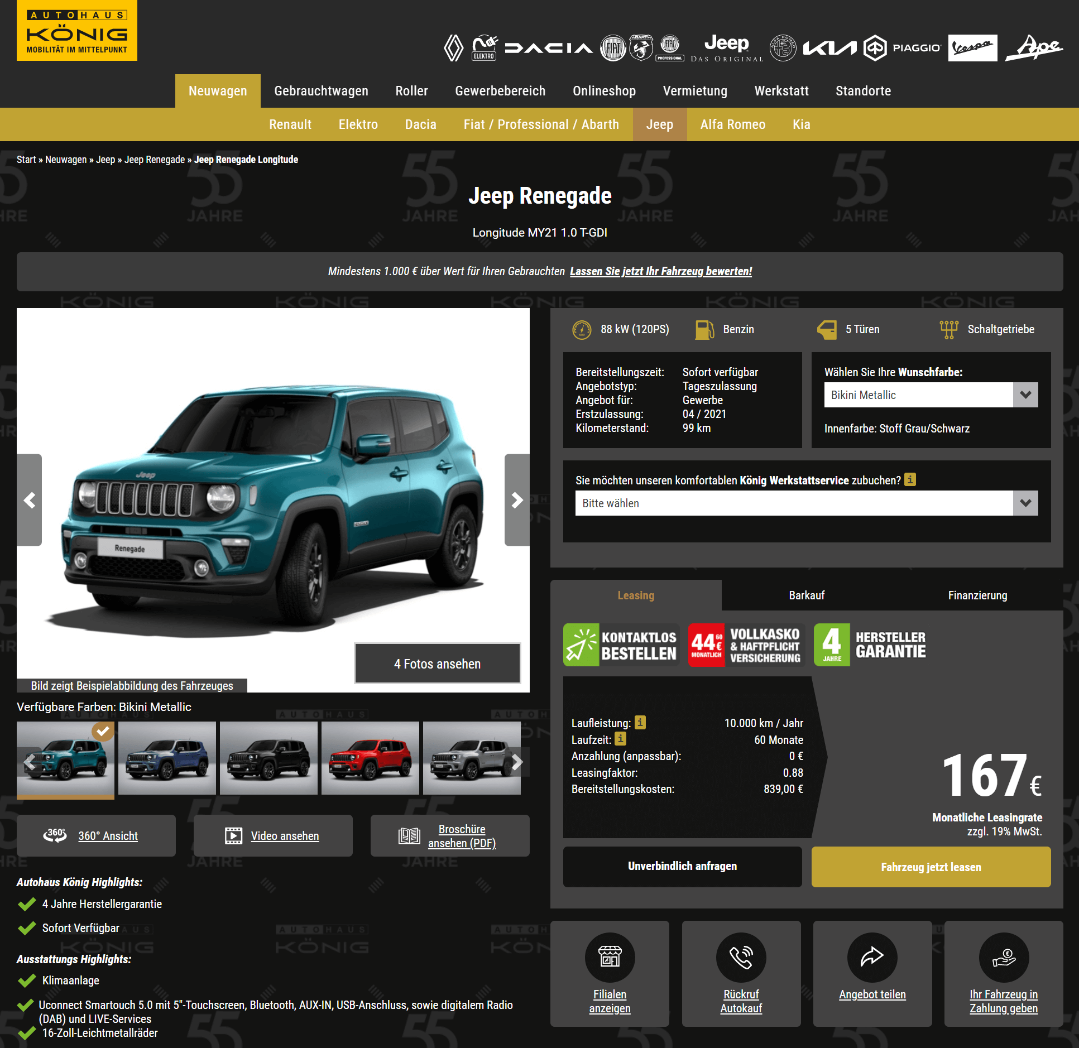Click 4 Fotos ansehen button
The width and height of the screenshot is (1079, 1048).
[438, 664]
